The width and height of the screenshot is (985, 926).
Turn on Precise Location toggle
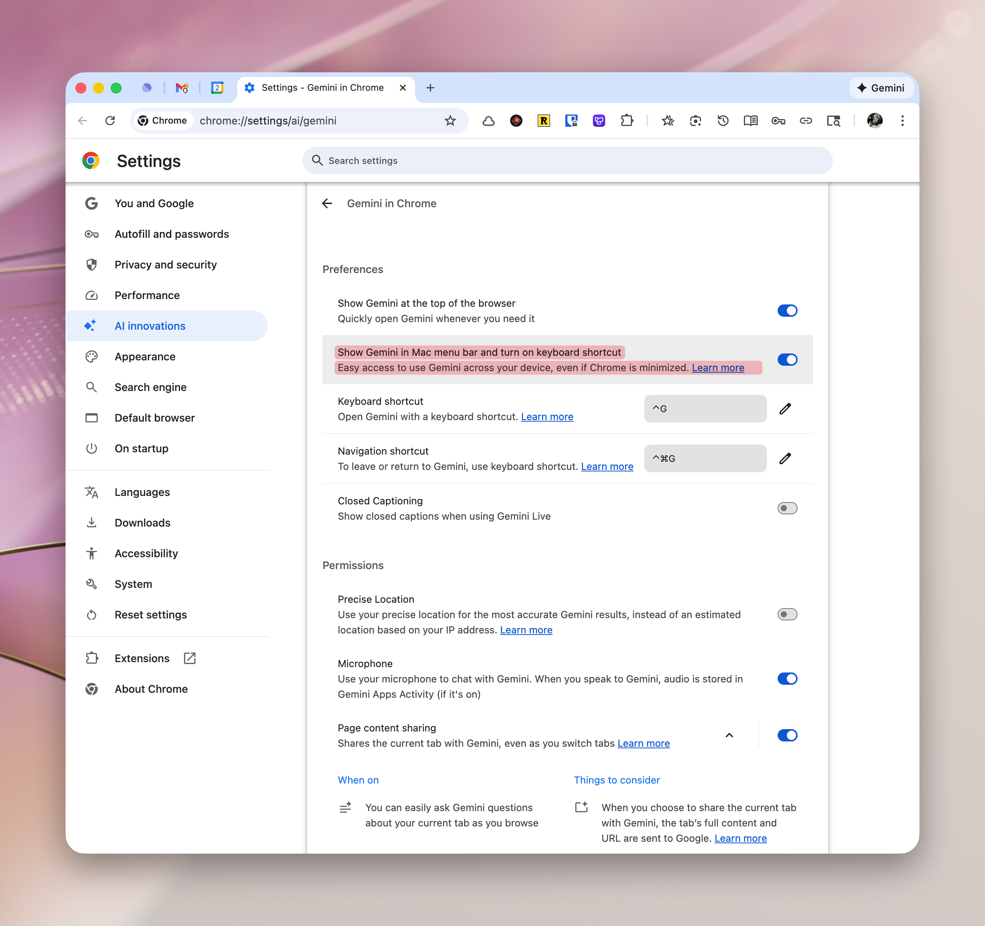pyautogui.click(x=787, y=615)
